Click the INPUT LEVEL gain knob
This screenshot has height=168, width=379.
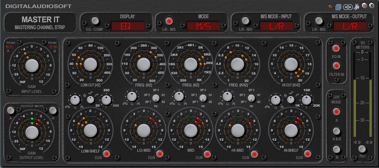(32, 65)
